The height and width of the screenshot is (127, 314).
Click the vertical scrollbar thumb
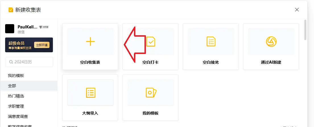[x=305, y=30]
